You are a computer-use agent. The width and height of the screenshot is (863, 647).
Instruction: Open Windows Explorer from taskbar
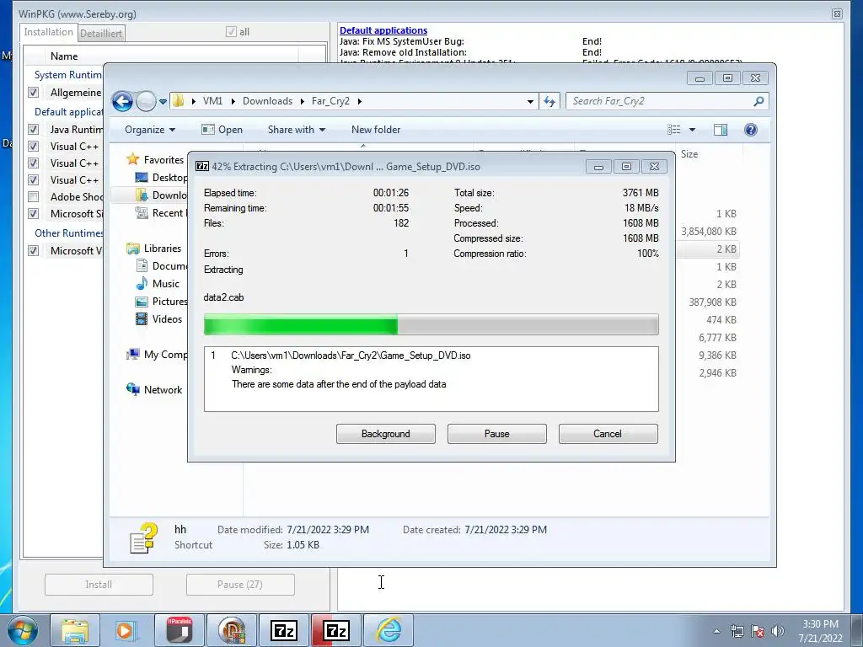[75, 630]
